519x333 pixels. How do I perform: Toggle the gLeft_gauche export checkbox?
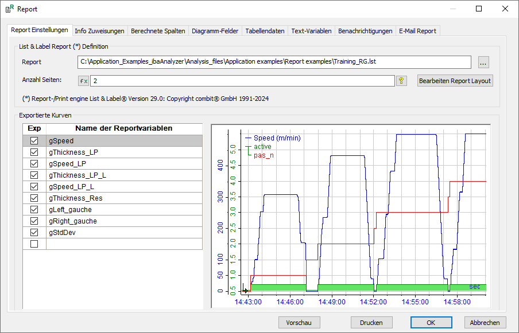34,209
